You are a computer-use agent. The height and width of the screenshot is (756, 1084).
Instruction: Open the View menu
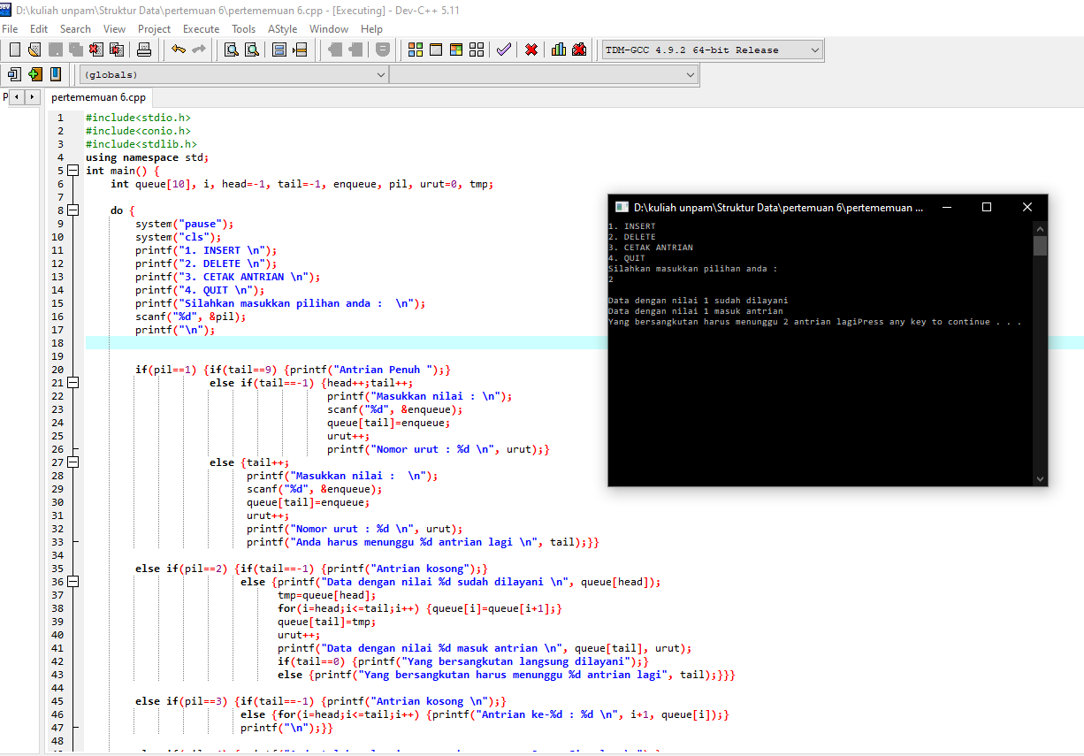click(114, 29)
